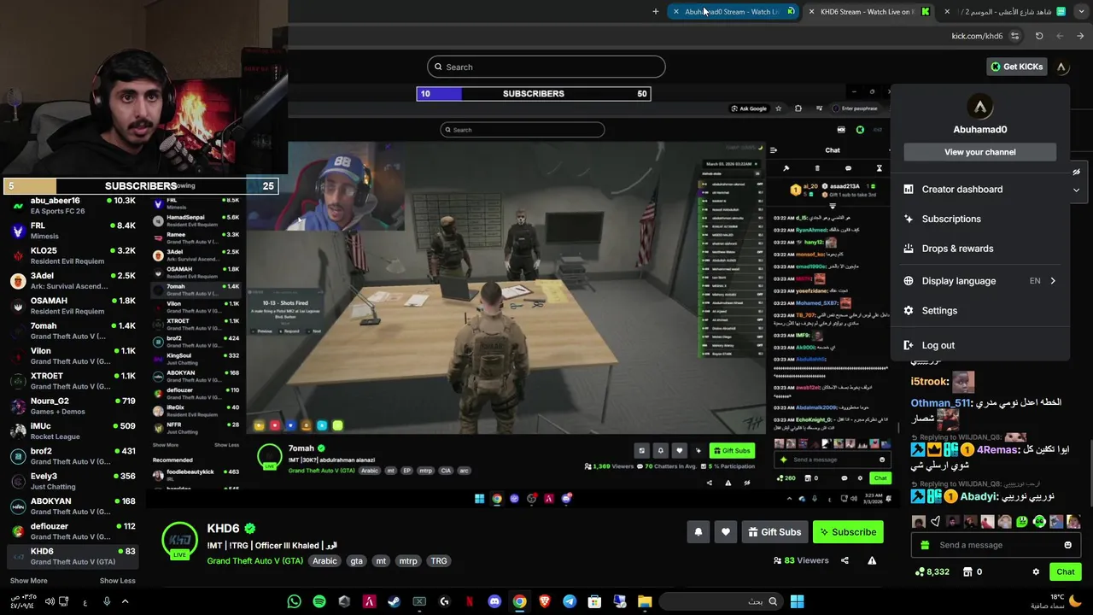Click the green Chat send button

tap(1065, 571)
